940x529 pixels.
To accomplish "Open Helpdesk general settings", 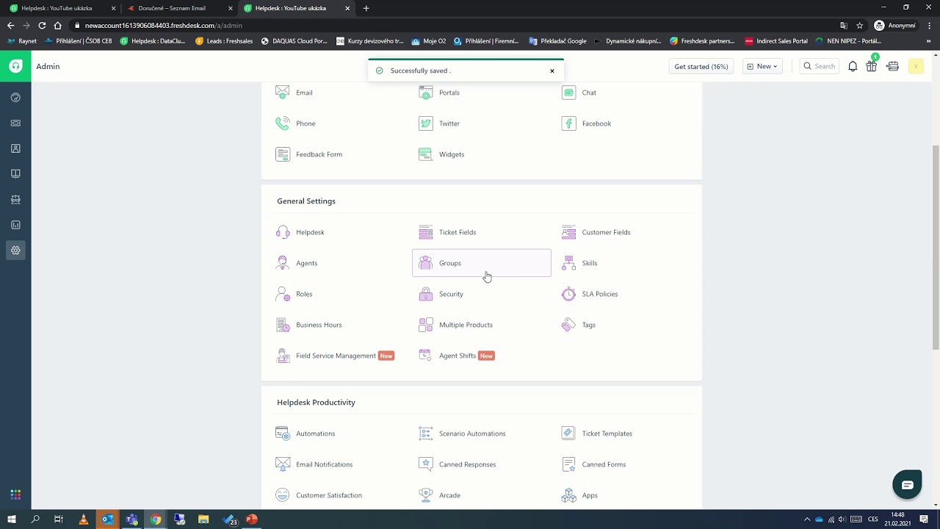I will tap(300, 232).
